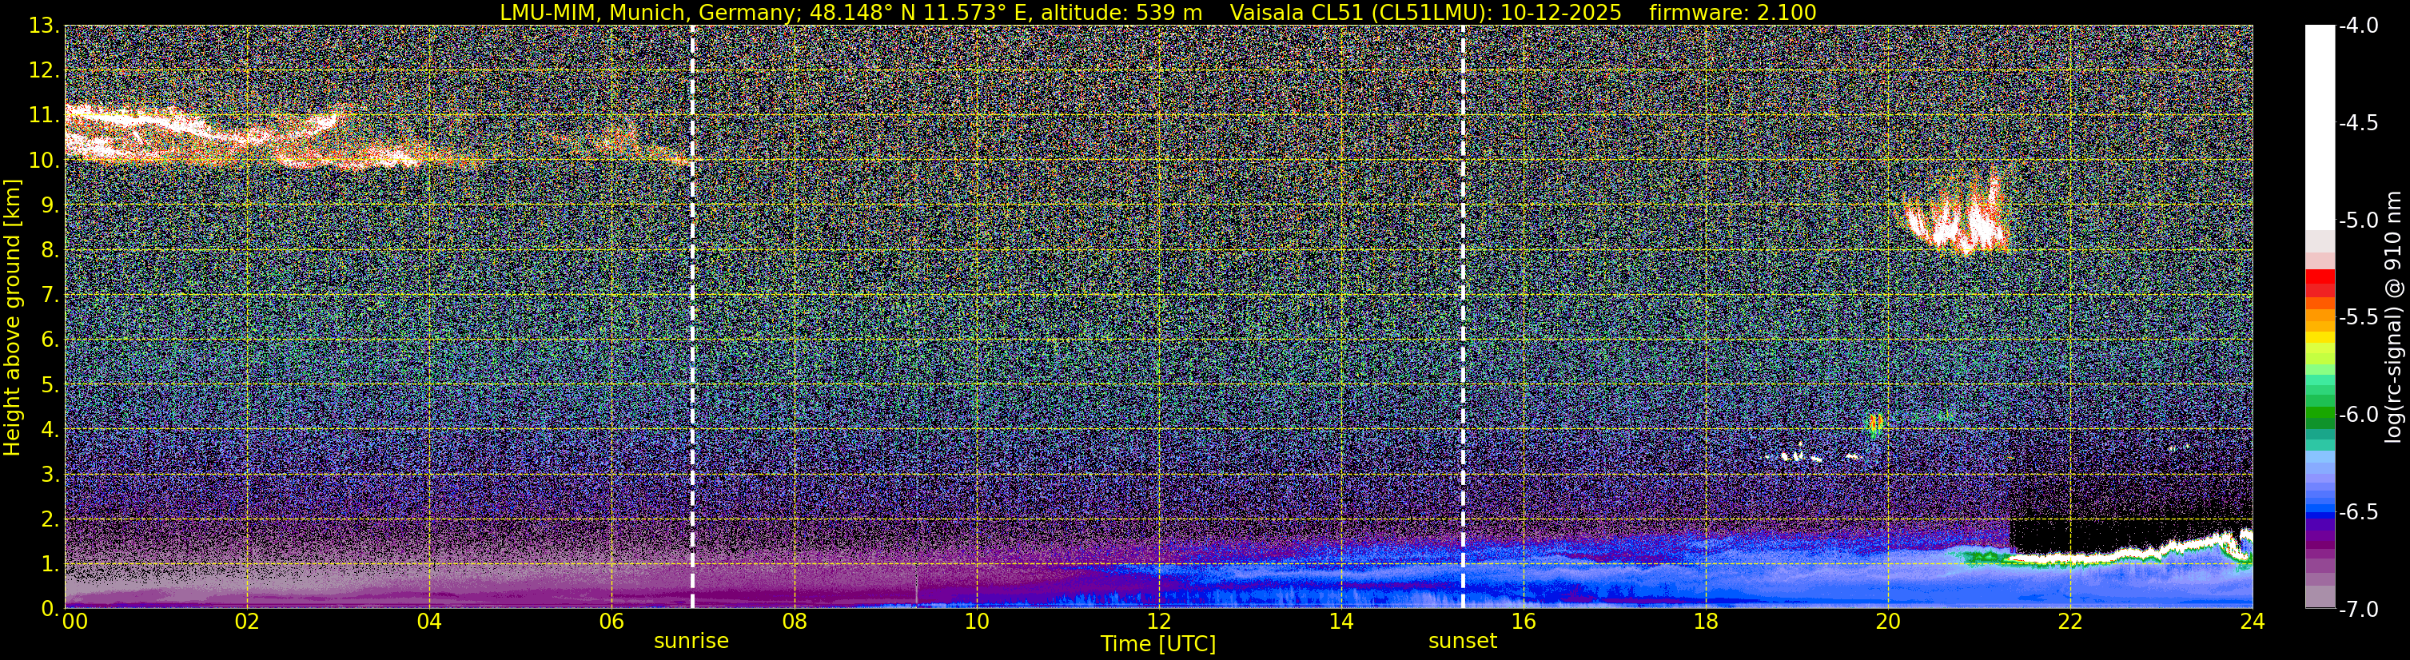Click the '18' tick label on the time axis
The width and height of the screenshot is (2410, 660).
pos(1706,622)
